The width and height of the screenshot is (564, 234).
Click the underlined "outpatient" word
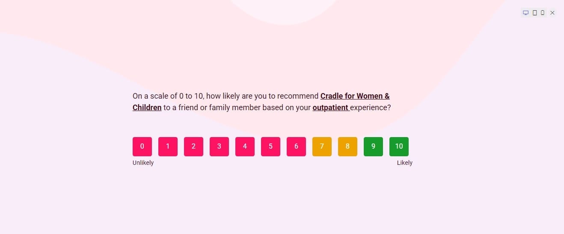(x=330, y=108)
